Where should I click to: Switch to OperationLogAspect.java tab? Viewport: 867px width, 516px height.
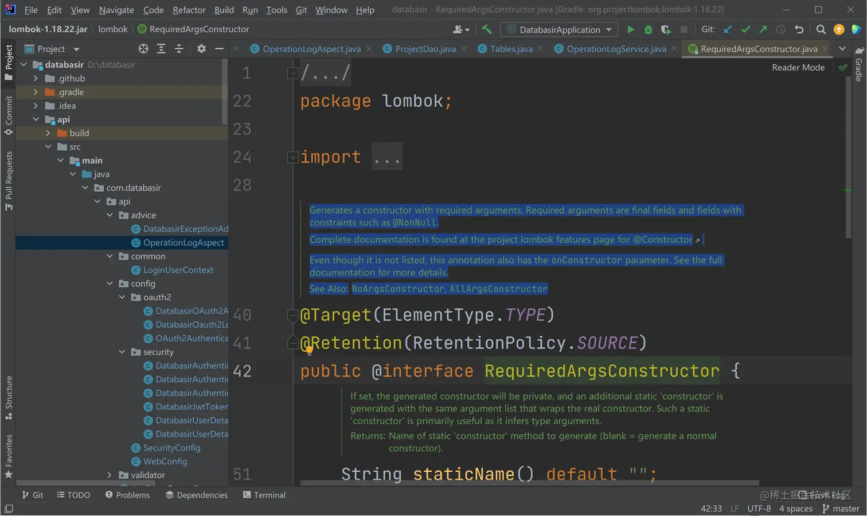311,49
